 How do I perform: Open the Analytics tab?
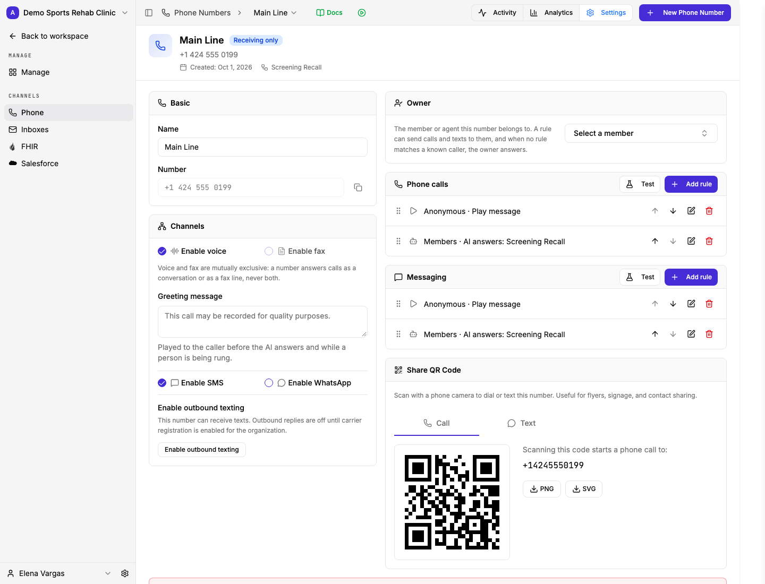(551, 13)
